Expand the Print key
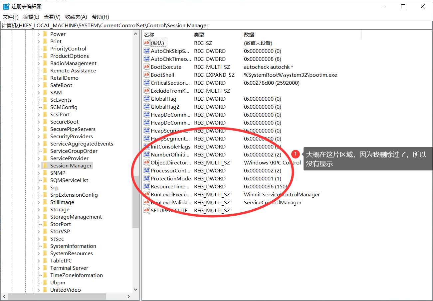433x301 pixels. pos(39,41)
